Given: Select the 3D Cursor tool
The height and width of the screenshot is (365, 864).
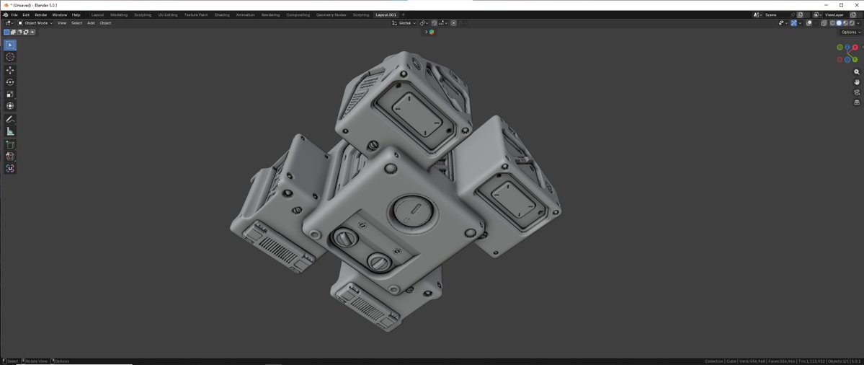Looking at the screenshot, I should [x=10, y=57].
